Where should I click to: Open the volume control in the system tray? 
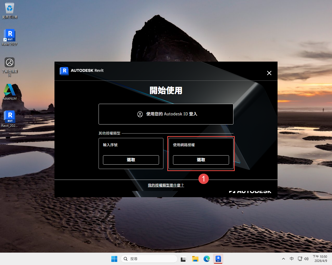click(307, 259)
